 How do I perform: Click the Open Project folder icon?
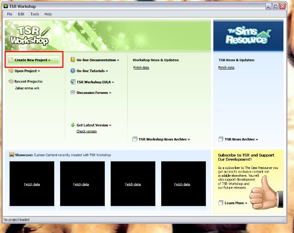pyautogui.click(x=11, y=71)
